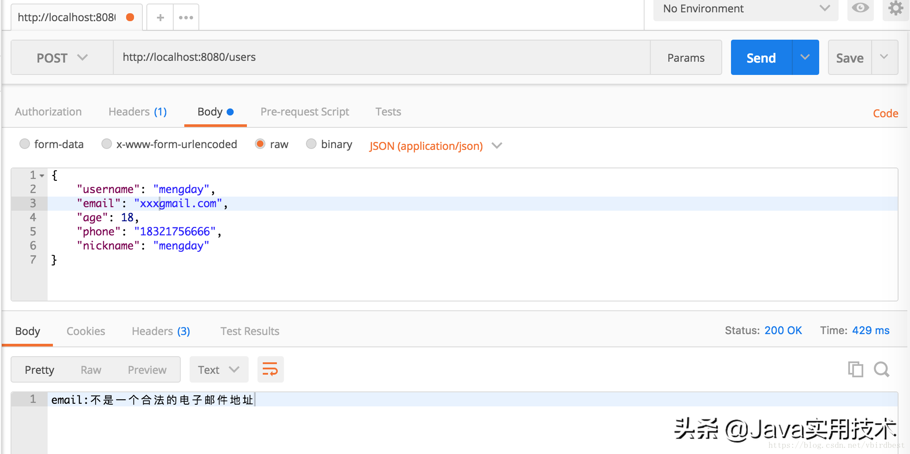Viewport: 910px width, 454px height.
Task: Click the blue Send button
Action: pyautogui.click(x=761, y=57)
